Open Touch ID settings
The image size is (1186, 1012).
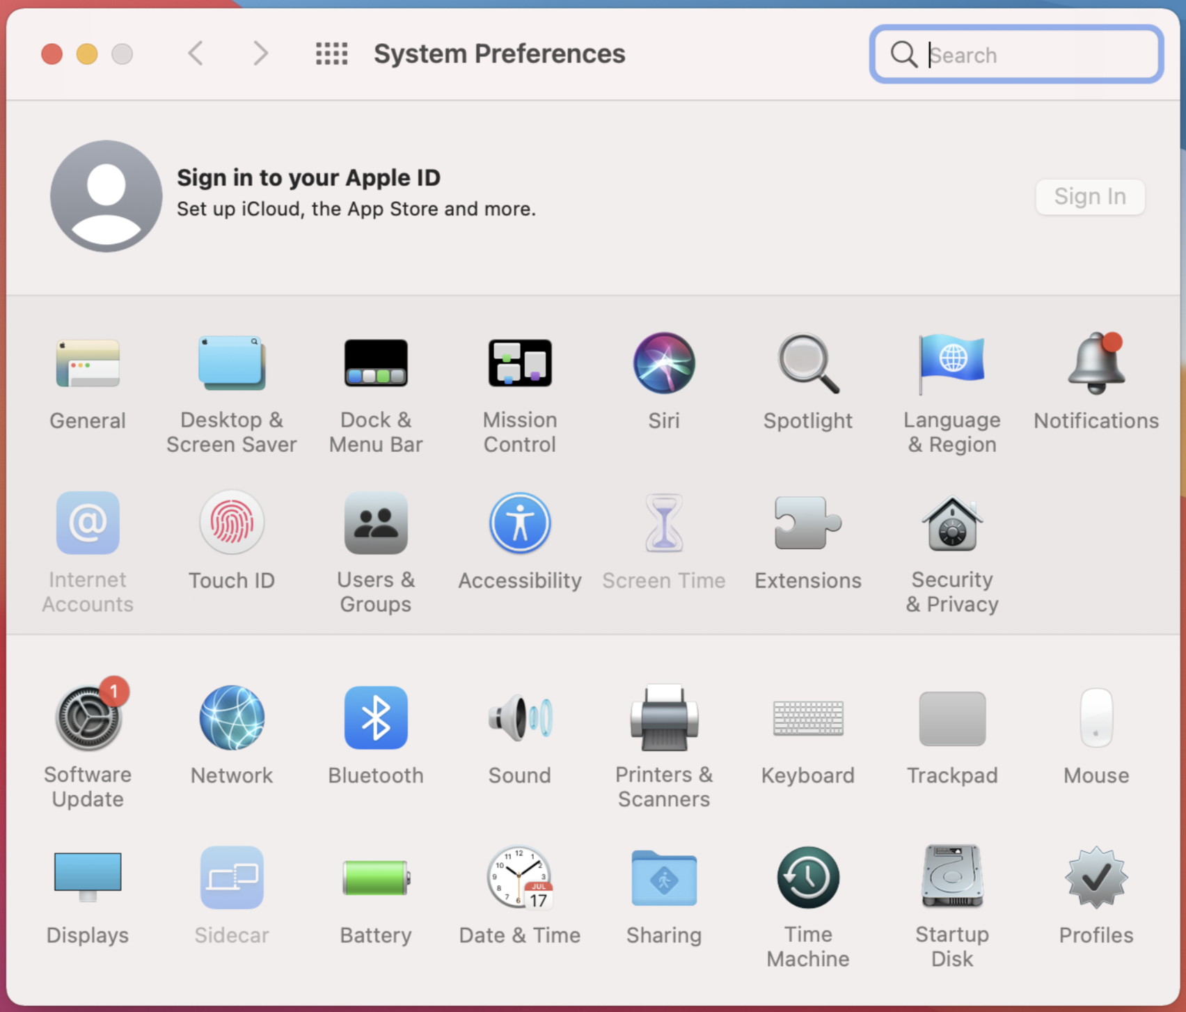click(x=232, y=523)
